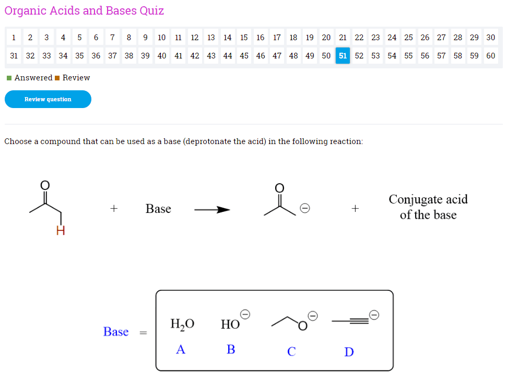Go to question 1
507x380 pixels.
click(x=14, y=38)
